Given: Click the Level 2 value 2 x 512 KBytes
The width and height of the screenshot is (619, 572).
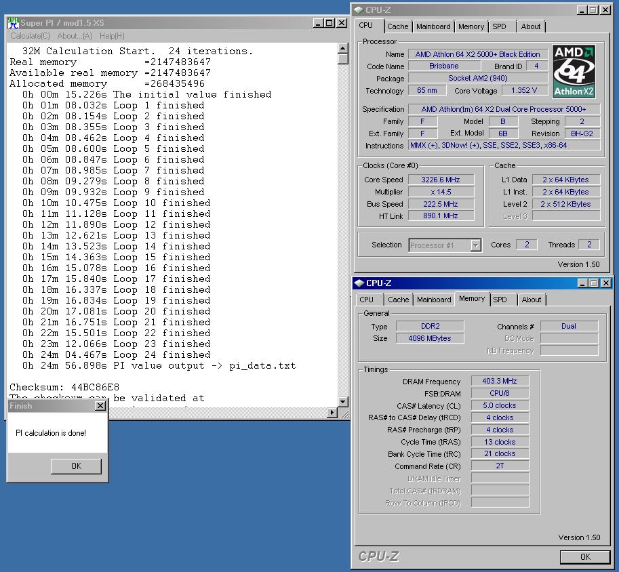Looking at the screenshot, I should 565,204.
